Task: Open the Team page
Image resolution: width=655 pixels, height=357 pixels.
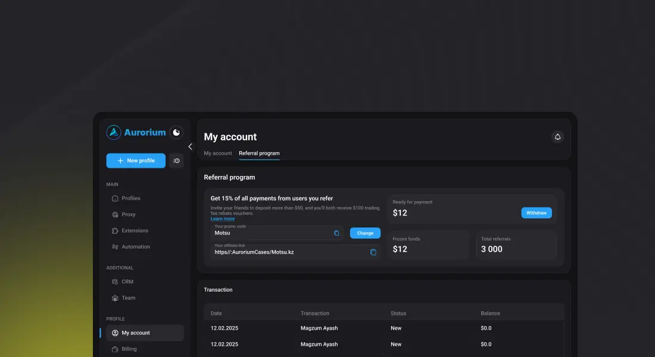Action: (x=129, y=297)
